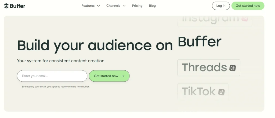The height and width of the screenshot is (118, 275).
Task: Expand the Features dropdown chevron
Action: click(x=98, y=6)
